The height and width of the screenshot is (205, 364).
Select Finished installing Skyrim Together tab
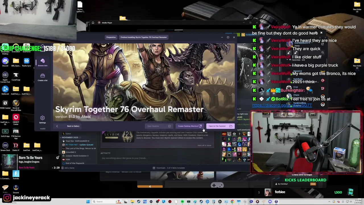tap(144, 37)
